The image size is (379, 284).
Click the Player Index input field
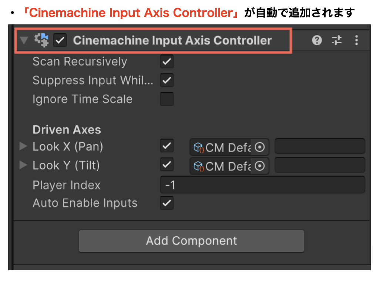coord(262,185)
